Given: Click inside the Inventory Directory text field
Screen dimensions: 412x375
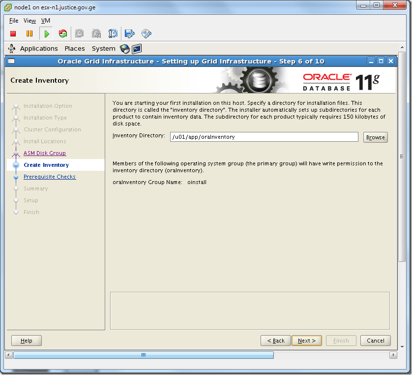Looking at the screenshot, I should tap(264, 137).
